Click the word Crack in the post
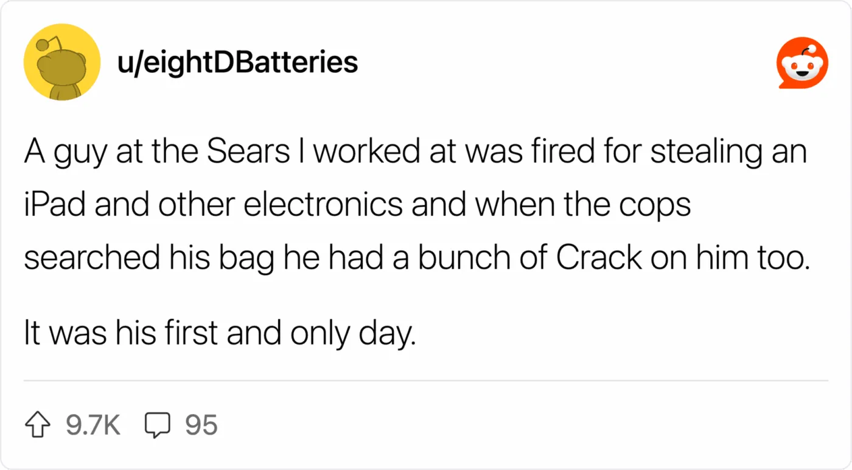Image resolution: width=852 pixels, height=470 pixels. [x=599, y=258]
